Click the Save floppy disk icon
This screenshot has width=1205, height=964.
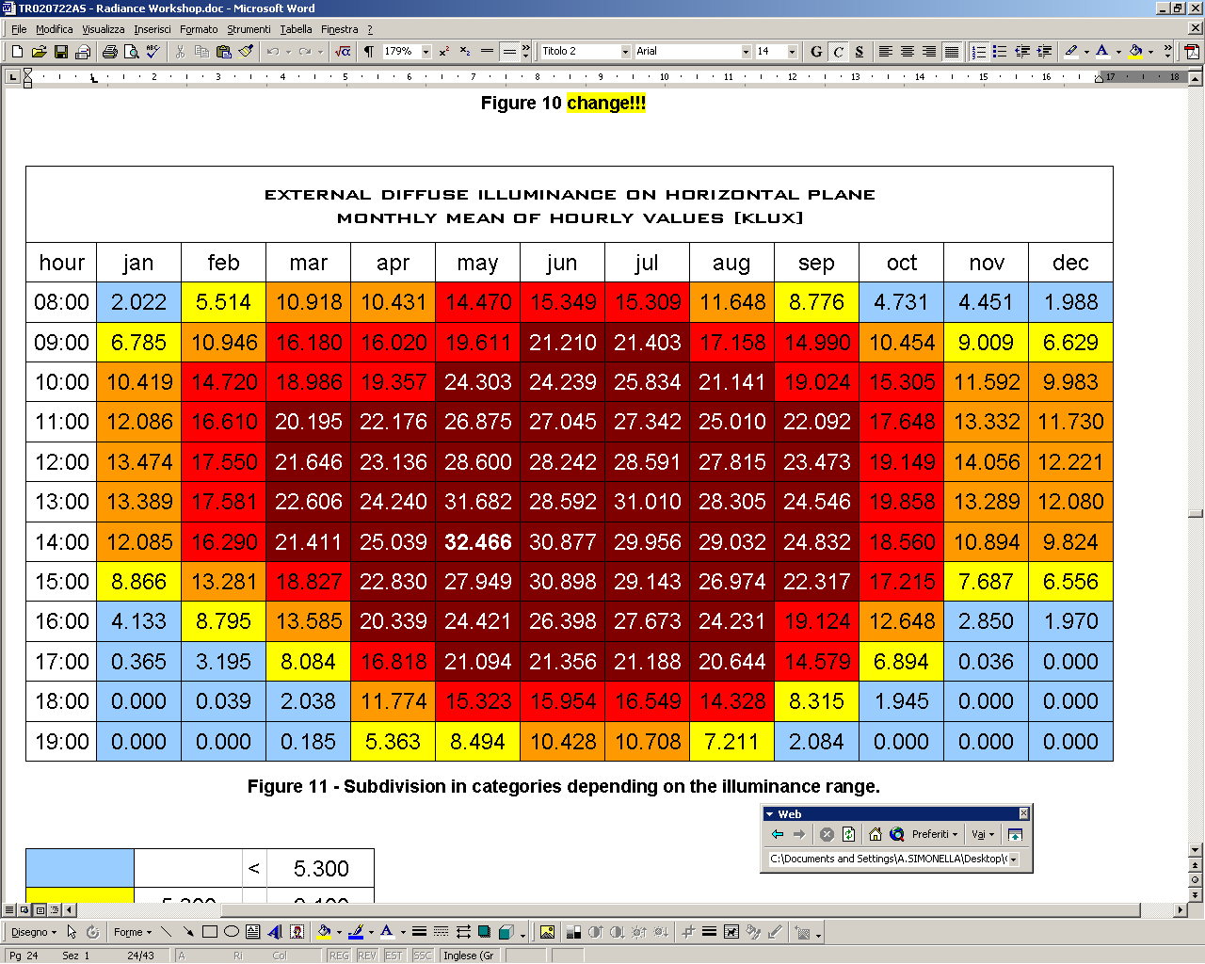coord(61,52)
